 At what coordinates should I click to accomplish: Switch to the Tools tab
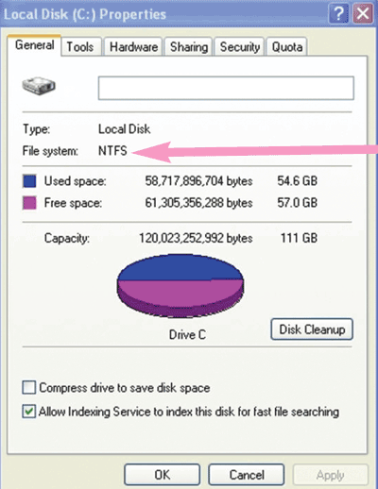[x=80, y=47]
